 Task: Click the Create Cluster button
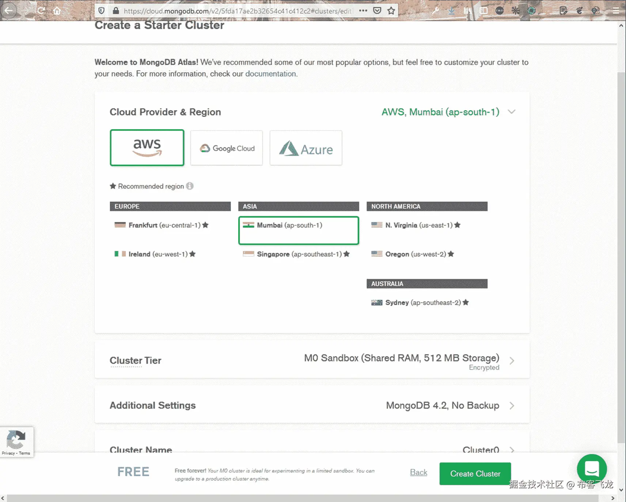pyautogui.click(x=475, y=474)
